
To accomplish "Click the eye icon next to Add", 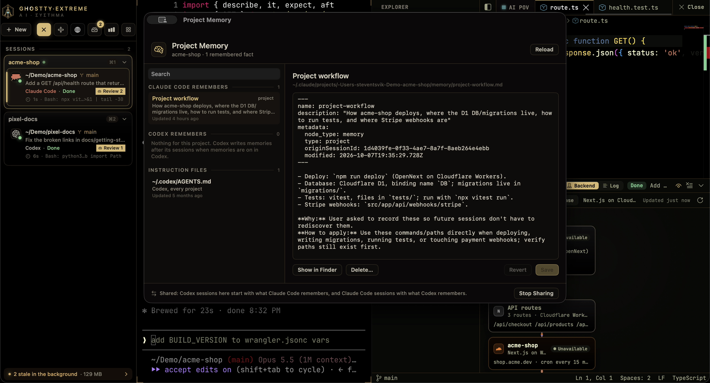I will point(678,186).
